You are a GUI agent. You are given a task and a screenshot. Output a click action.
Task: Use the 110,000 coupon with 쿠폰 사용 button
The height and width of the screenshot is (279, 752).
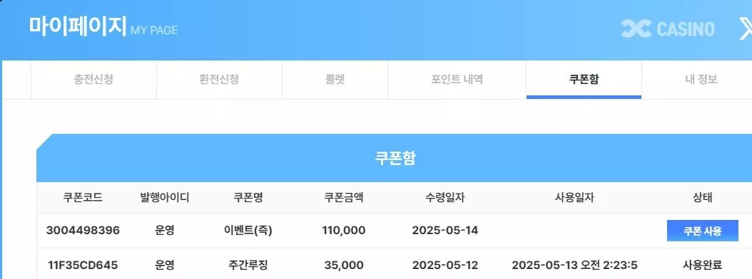coord(703,231)
